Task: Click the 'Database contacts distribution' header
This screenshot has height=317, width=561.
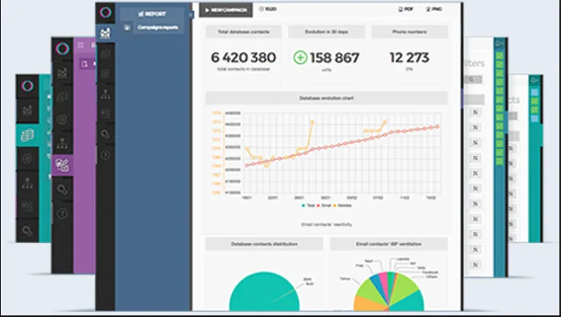Action: [x=264, y=244]
